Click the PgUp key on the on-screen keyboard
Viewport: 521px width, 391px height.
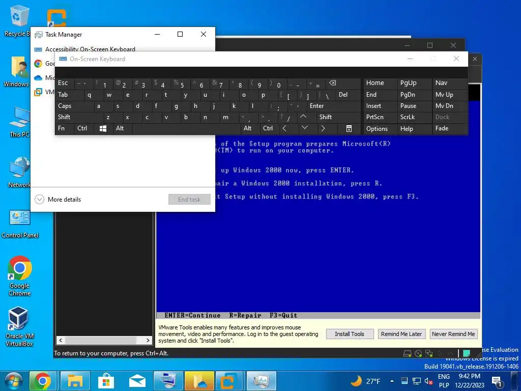414,83
